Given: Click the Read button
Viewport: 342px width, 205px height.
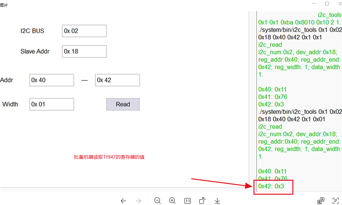Looking at the screenshot, I should [123, 104].
